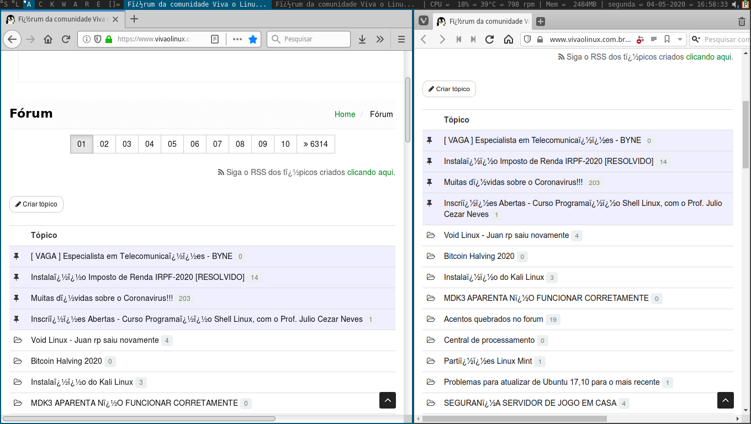Click the Firefox forward arrow
Viewport: 751px width, 424px height.
pos(30,39)
